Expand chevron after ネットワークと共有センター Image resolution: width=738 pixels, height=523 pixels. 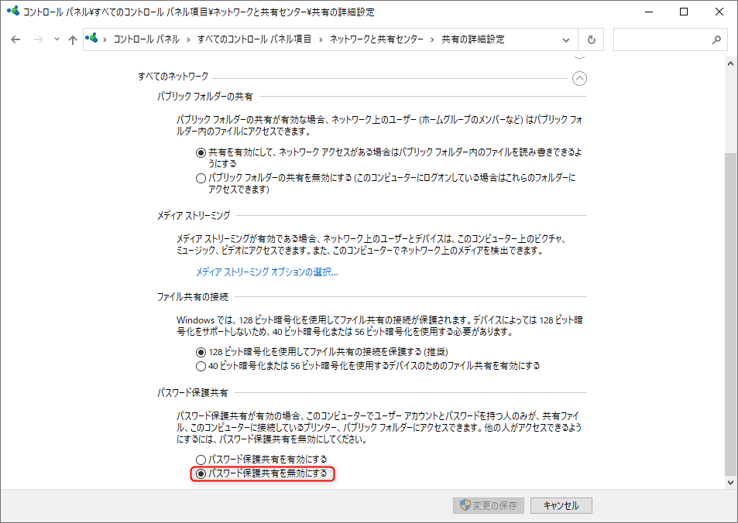tap(432, 40)
